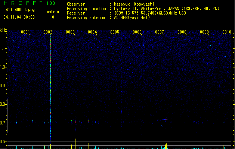Click the 0.9 kHz axis label
Image resolution: width=235 pixels, height=149 pixels.
pos(3,86)
